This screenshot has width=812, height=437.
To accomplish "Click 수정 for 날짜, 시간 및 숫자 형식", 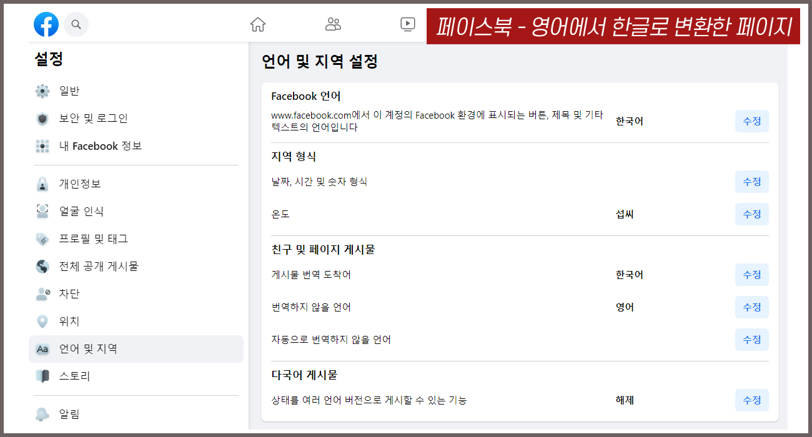I will pos(752,182).
